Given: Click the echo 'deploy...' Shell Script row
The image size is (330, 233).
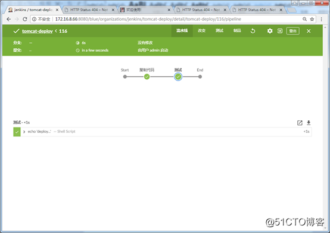Looking at the screenshot, I should tap(163, 132).
